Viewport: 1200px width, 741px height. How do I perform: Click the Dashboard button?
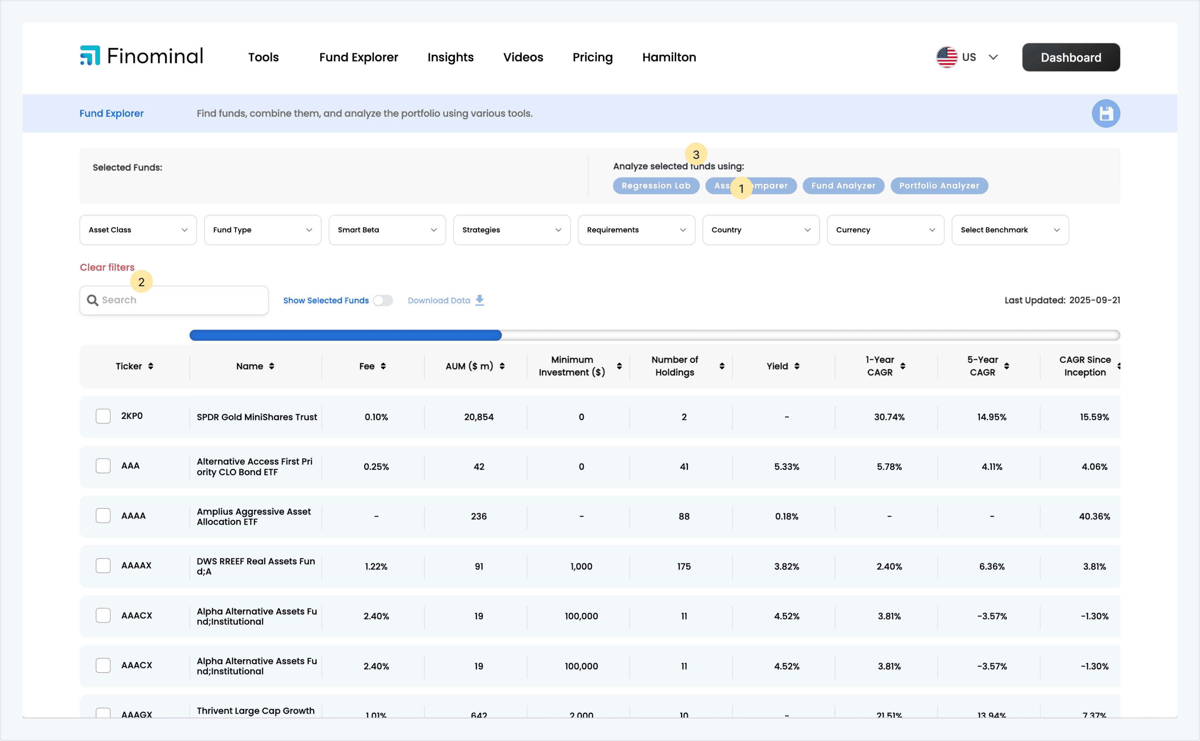click(x=1071, y=57)
